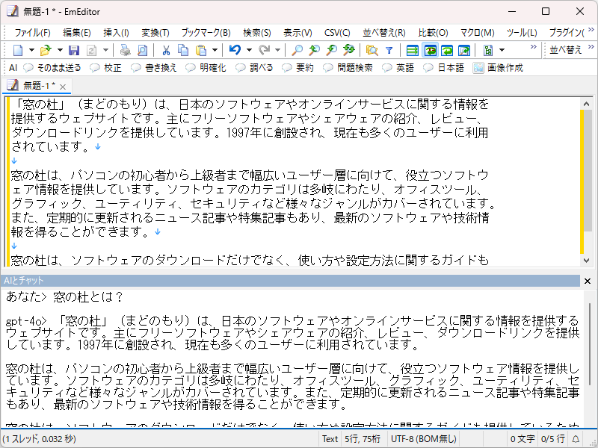
Task: Open the Undo history dropdown arrow
Action: pos(249,50)
